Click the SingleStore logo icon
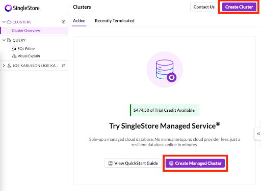The height and width of the screenshot is (191, 261). tap(8, 8)
